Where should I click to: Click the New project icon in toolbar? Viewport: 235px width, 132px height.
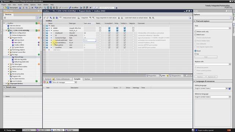point(3,8)
